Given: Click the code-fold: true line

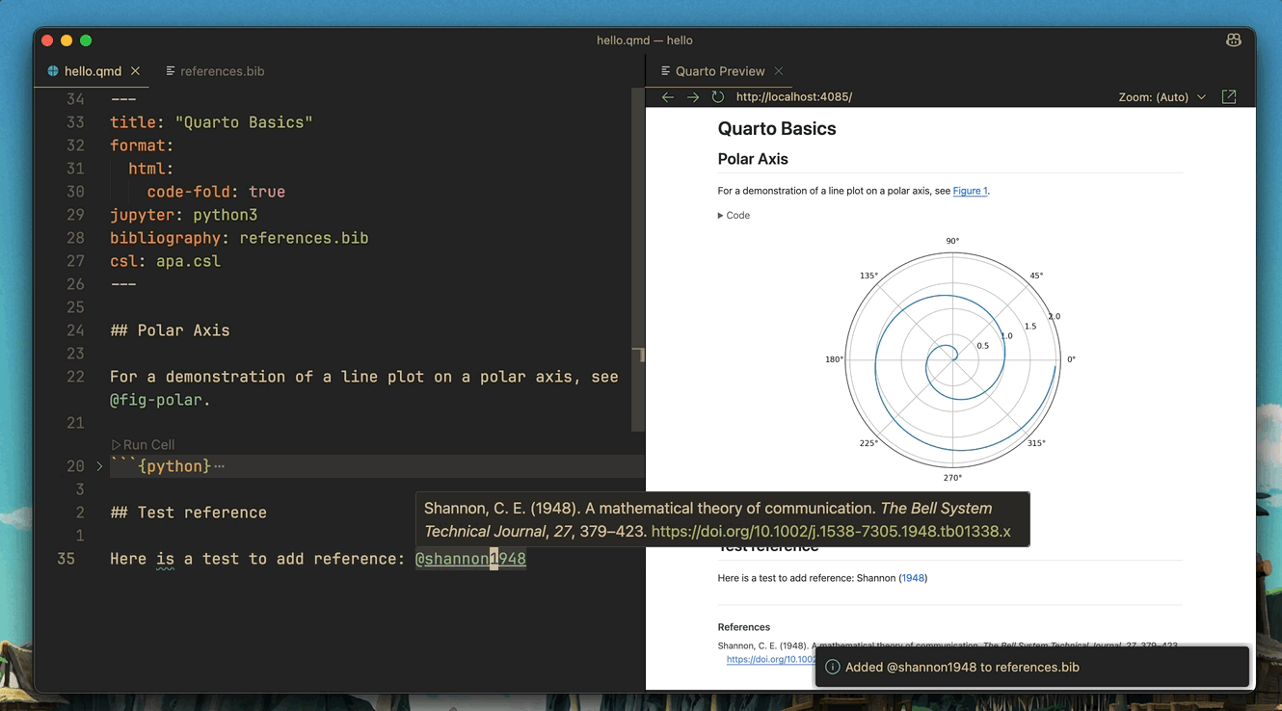Looking at the screenshot, I should (x=216, y=192).
